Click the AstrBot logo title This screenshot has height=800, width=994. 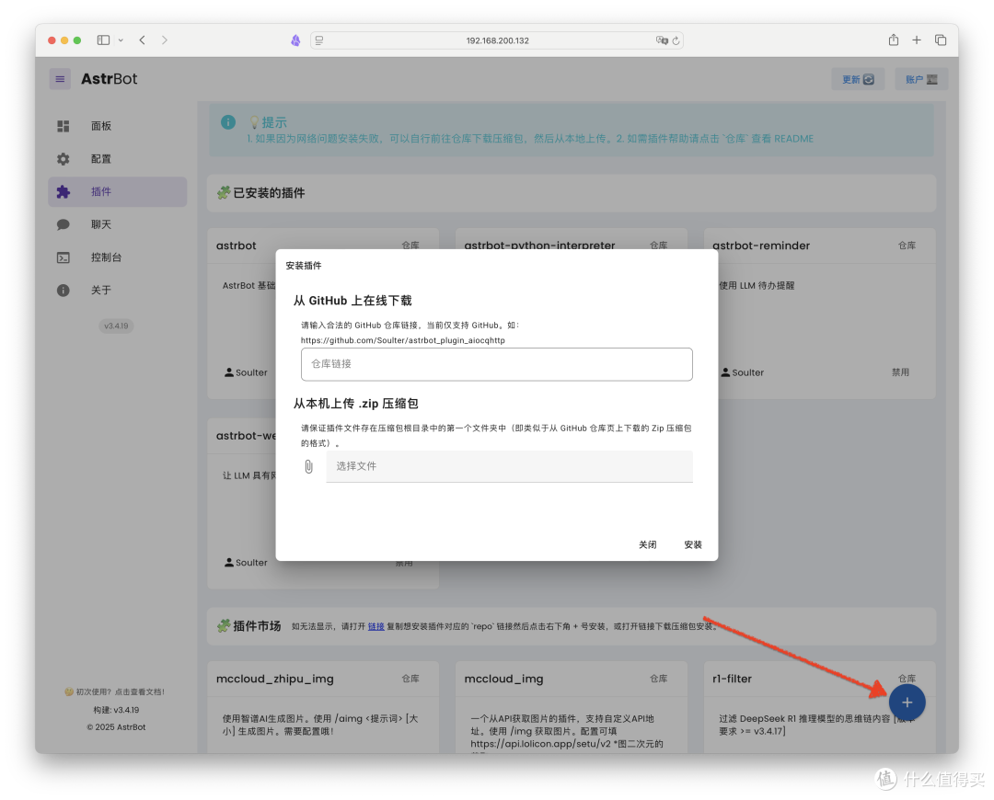[x=109, y=79]
